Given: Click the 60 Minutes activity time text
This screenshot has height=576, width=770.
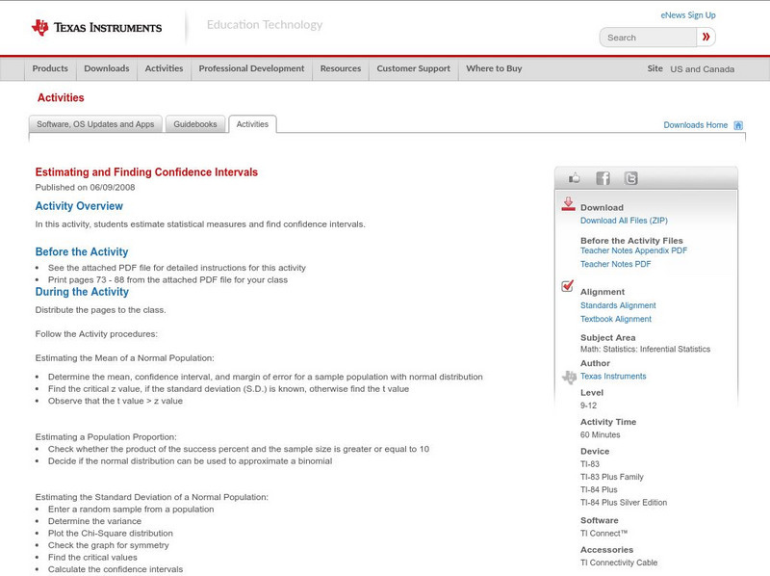Looking at the screenshot, I should click(600, 435).
